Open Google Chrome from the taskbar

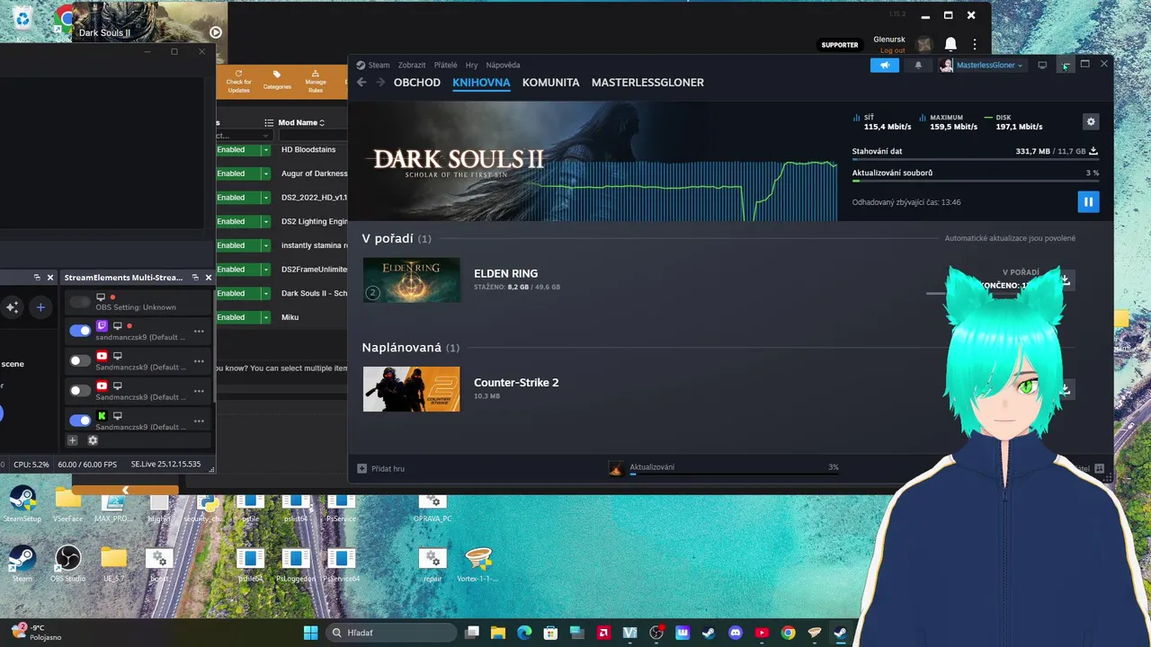coord(788,633)
